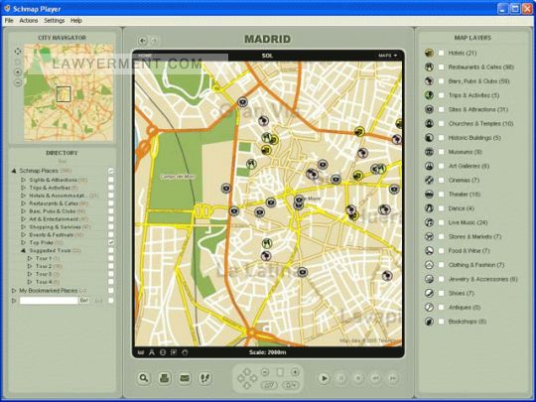Image resolution: width=536 pixels, height=402 pixels.
Task: Skip to the previous tour stop
Action: point(375,378)
